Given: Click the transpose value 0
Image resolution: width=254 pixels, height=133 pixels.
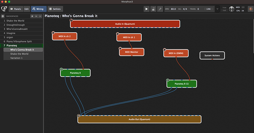Looking at the screenshot, I should 198,9.
